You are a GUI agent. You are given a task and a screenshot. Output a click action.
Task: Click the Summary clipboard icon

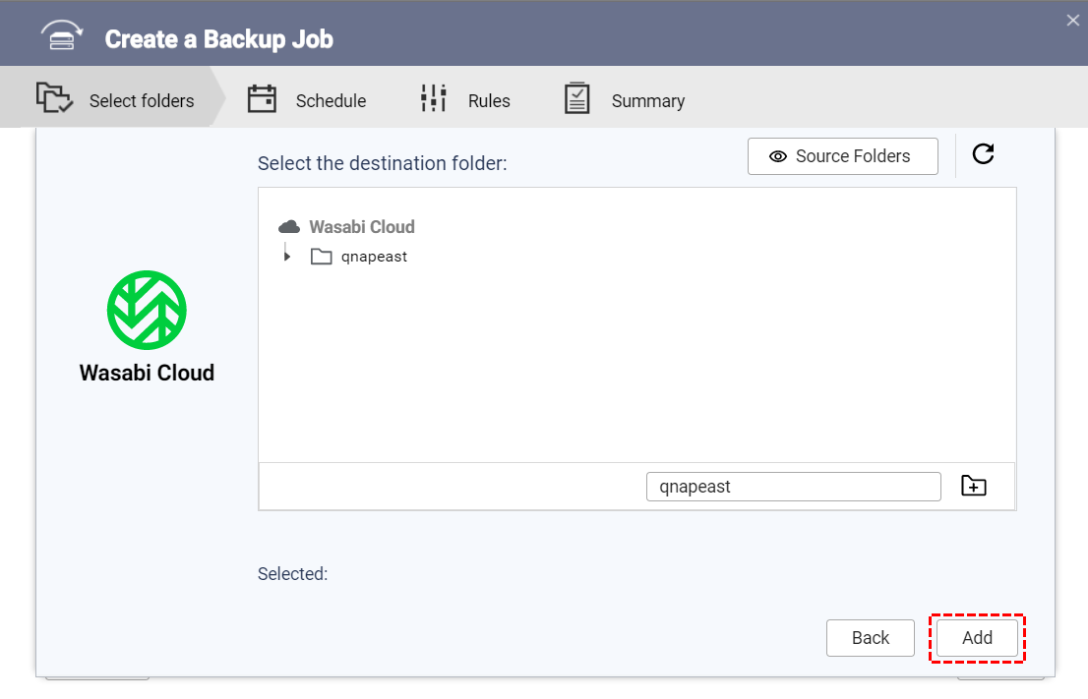(576, 98)
